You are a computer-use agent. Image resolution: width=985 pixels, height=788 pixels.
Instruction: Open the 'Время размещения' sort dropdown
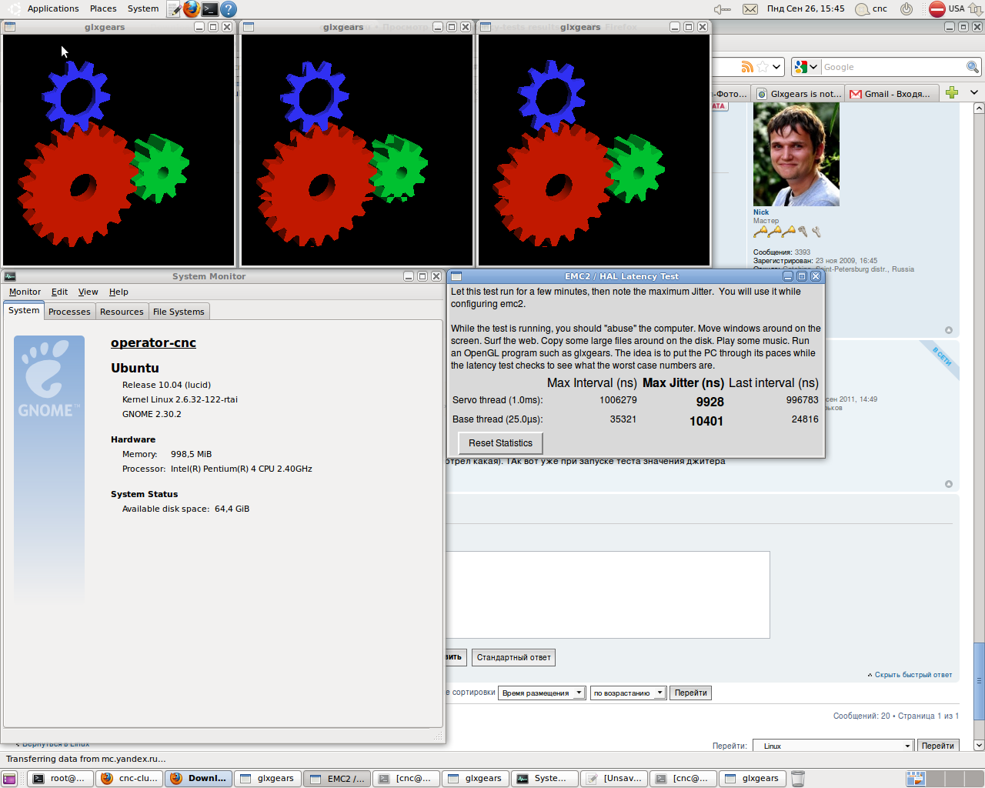542,693
